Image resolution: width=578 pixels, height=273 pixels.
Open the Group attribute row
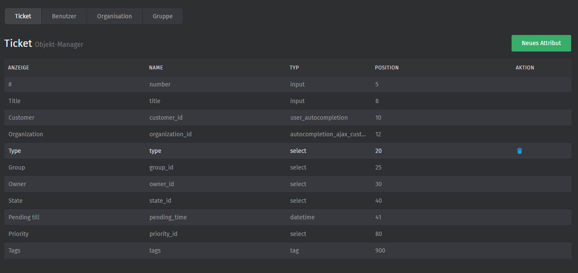[x=288, y=167]
